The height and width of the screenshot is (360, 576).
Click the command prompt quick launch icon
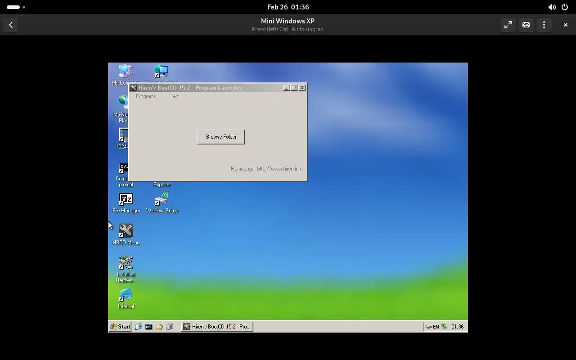[148, 327]
